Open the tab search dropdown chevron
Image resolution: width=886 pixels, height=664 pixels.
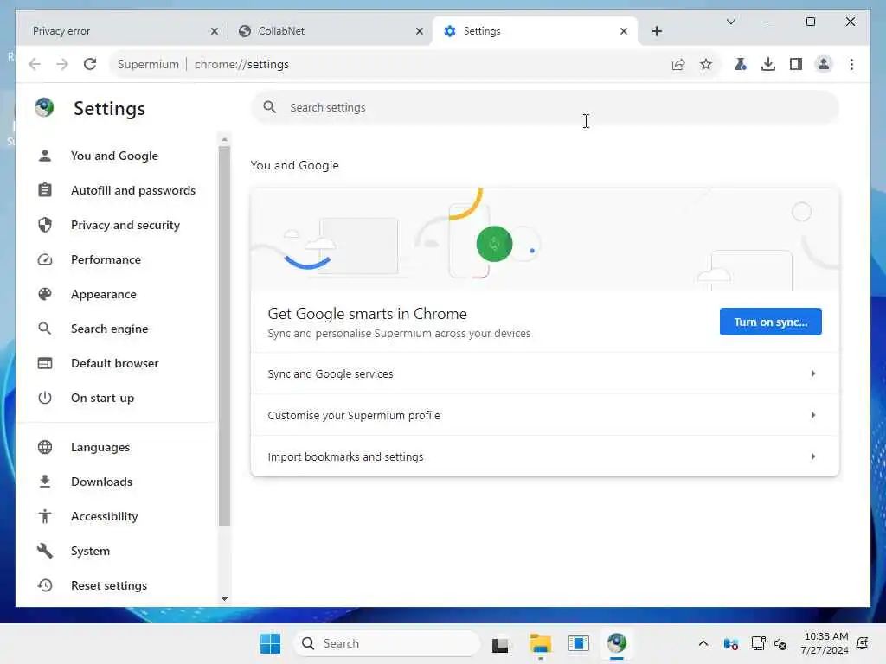[x=730, y=22]
